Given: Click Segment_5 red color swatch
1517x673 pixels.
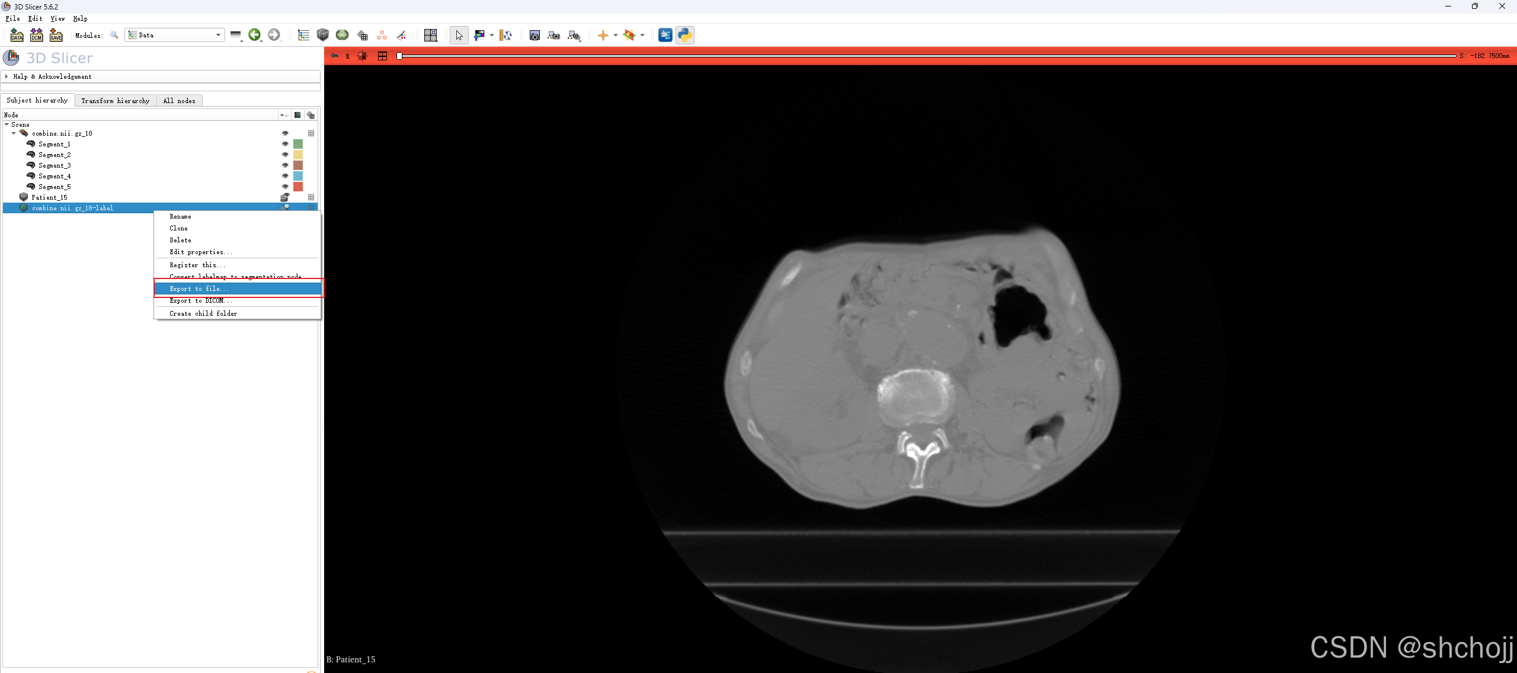Looking at the screenshot, I should point(298,187).
